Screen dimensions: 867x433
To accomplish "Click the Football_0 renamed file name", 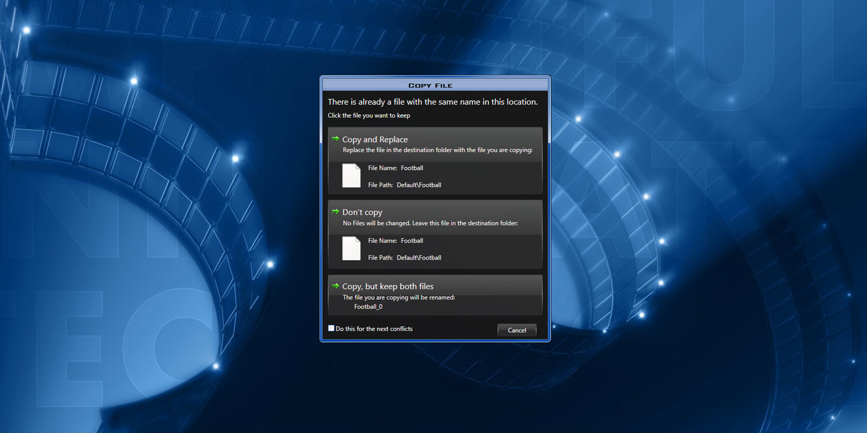I will (368, 307).
